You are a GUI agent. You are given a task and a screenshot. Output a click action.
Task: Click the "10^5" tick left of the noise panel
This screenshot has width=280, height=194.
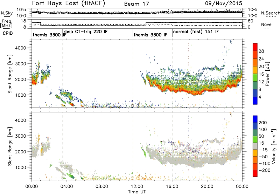[x=21, y=10]
